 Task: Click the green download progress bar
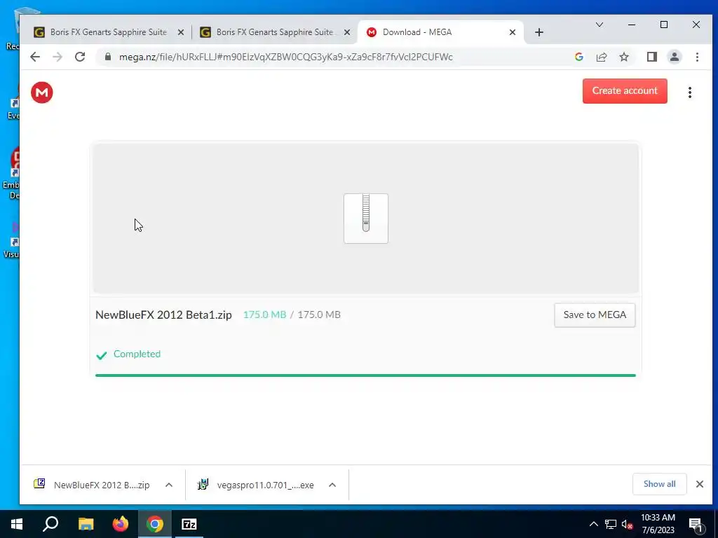click(365, 375)
